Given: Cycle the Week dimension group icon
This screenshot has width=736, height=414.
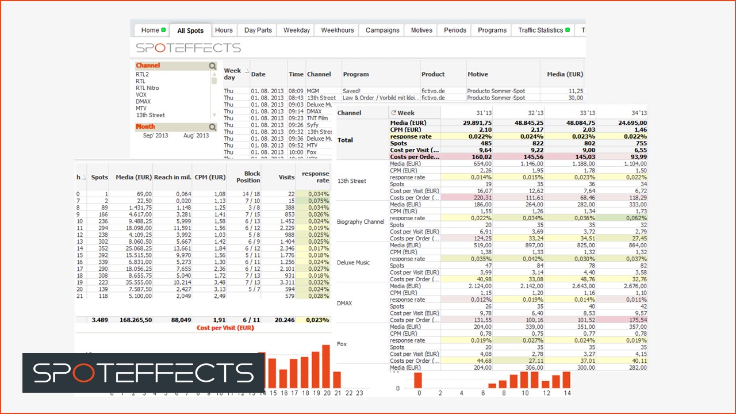Looking at the screenshot, I should pyautogui.click(x=393, y=113).
